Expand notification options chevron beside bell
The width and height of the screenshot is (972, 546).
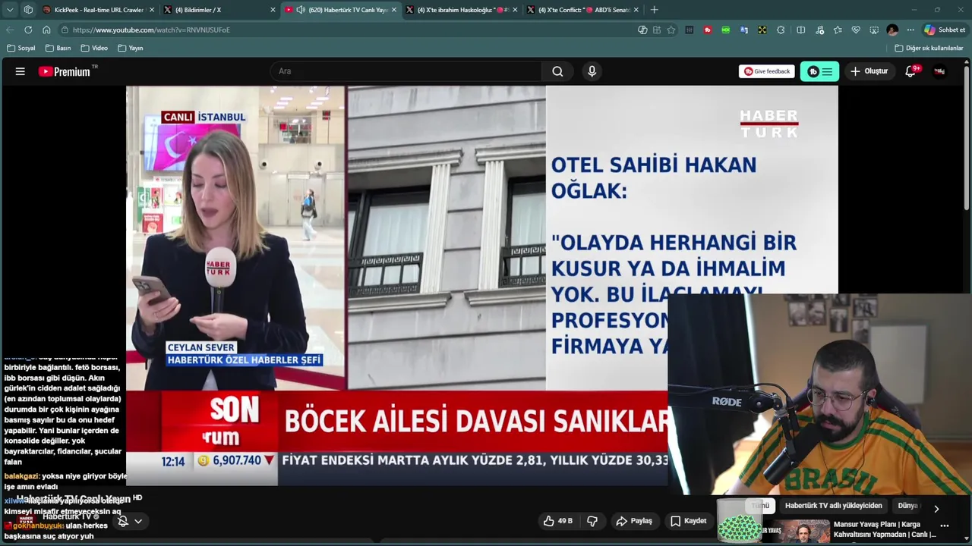pyautogui.click(x=138, y=521)
